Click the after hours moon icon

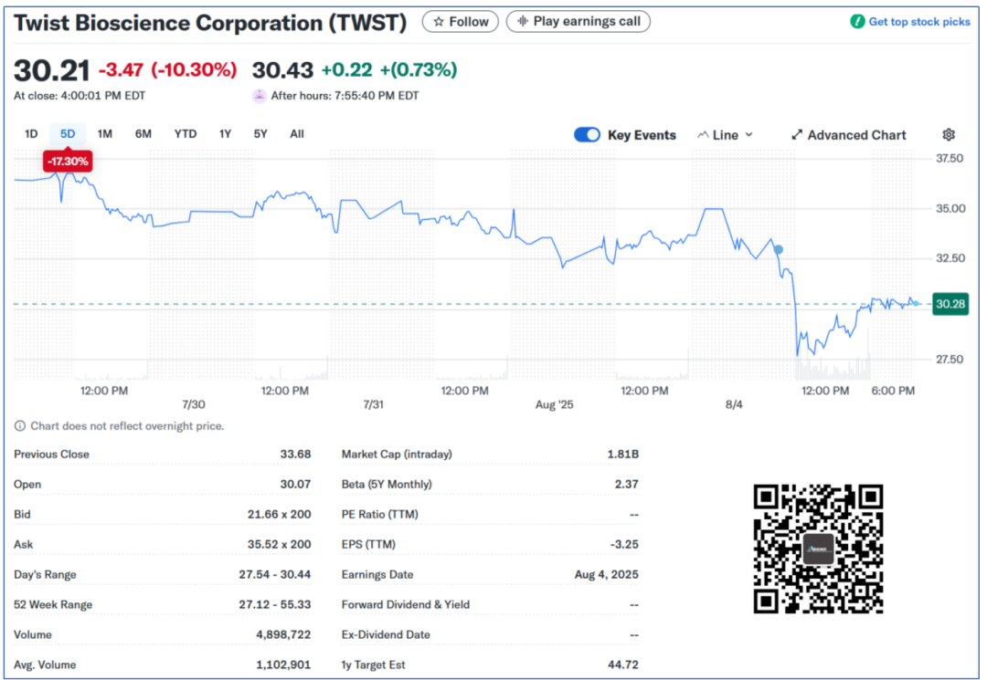(x=260, y=96)
